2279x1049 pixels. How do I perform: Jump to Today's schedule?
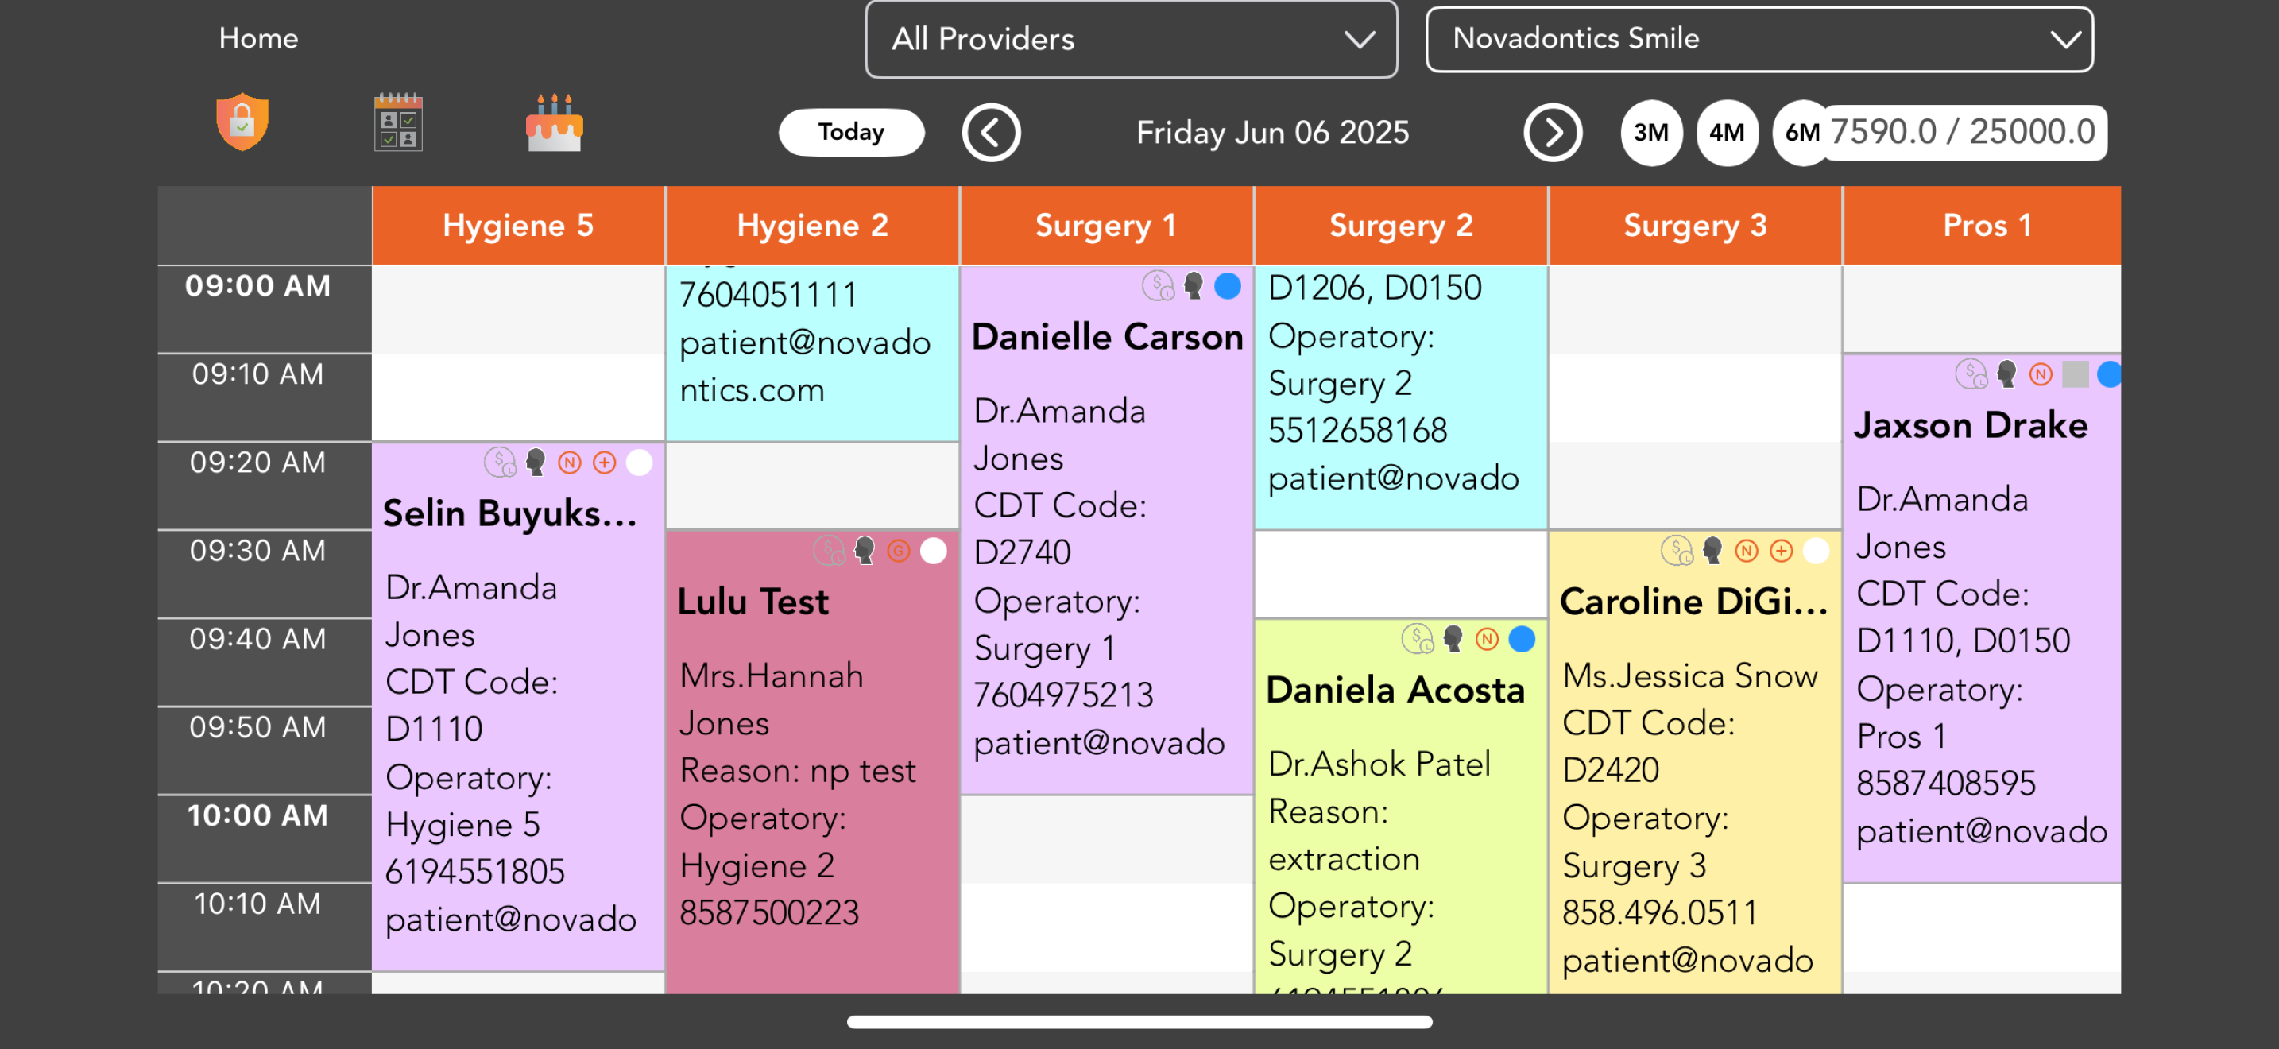[851, 133]
